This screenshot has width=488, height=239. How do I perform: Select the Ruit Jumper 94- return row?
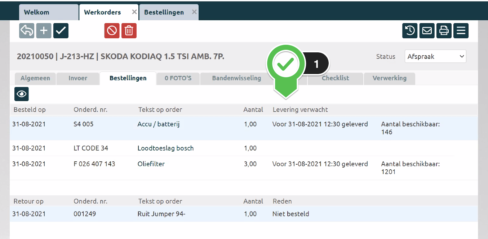(161, 214)
